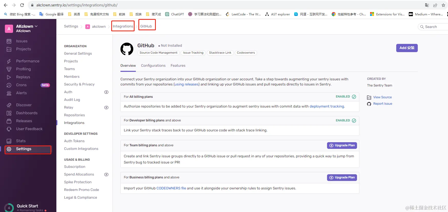
Task: Click the AKclown organization avatar
Action: point(9,29)
